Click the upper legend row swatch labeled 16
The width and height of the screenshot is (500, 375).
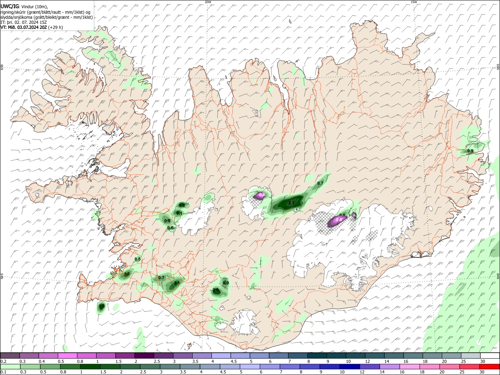coord(413,356)
